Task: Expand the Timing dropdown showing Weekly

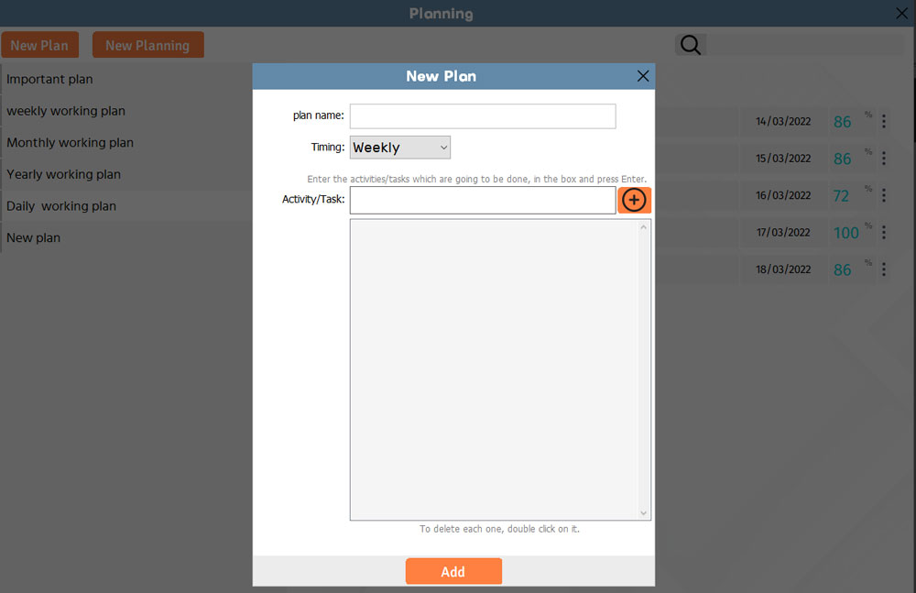Action: pyautogui.click(x=400, y=148)
